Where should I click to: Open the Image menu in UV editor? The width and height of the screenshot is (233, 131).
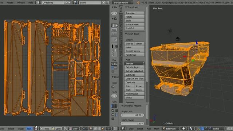point(20,128)
